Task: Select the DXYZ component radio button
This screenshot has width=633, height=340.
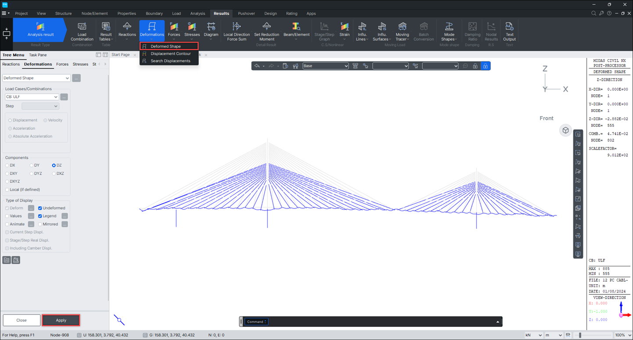Action: 7,181
